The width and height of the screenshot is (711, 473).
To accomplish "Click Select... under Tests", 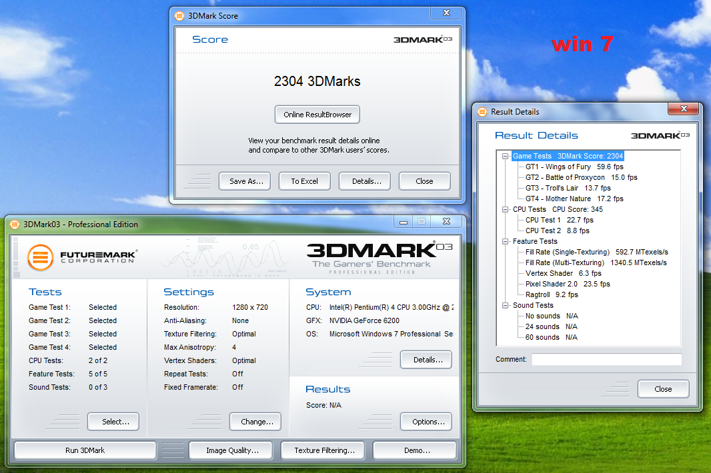I will pos(113,422).
